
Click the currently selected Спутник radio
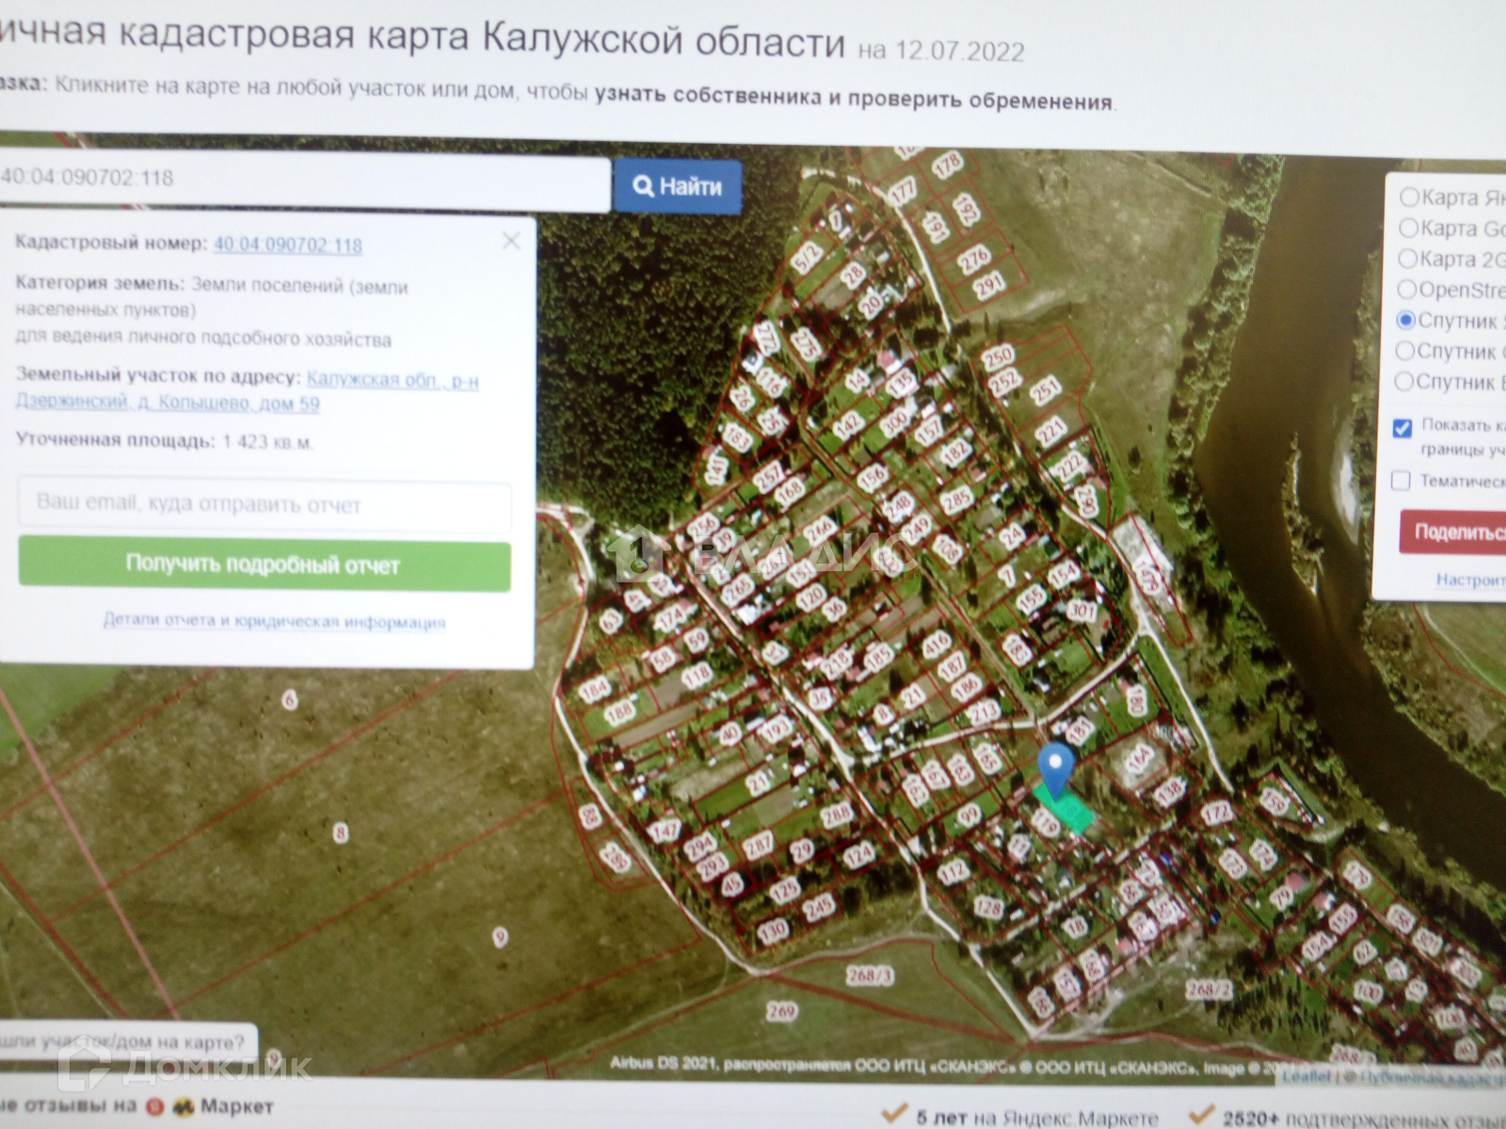(1406, 320)
